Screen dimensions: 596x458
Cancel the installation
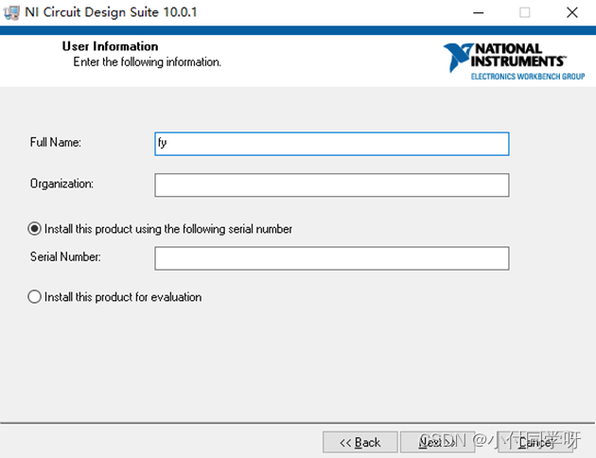click(x=535, y=442)
